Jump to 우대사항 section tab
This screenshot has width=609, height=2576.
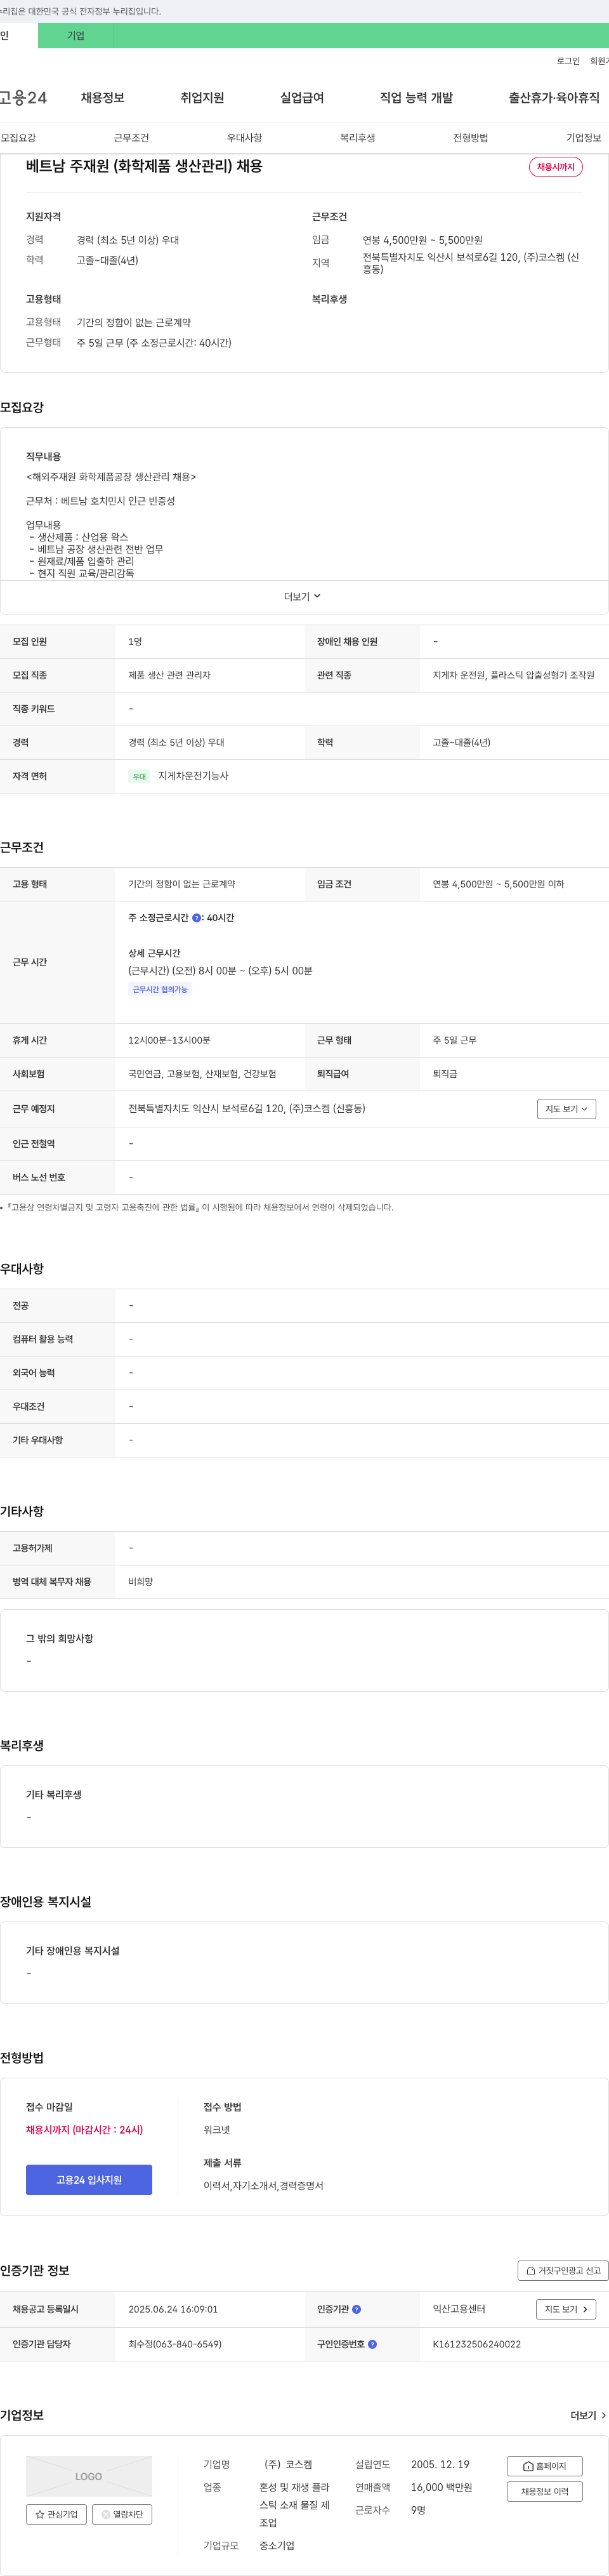click(244, 137)
